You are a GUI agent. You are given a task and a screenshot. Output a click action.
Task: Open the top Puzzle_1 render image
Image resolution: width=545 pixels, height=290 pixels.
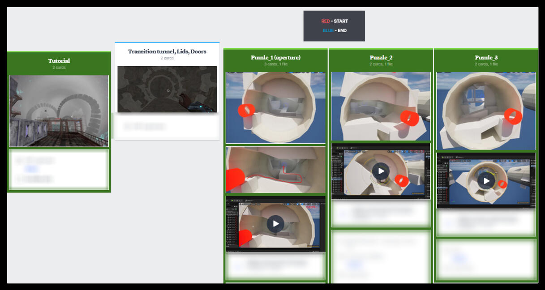[275, 107]
